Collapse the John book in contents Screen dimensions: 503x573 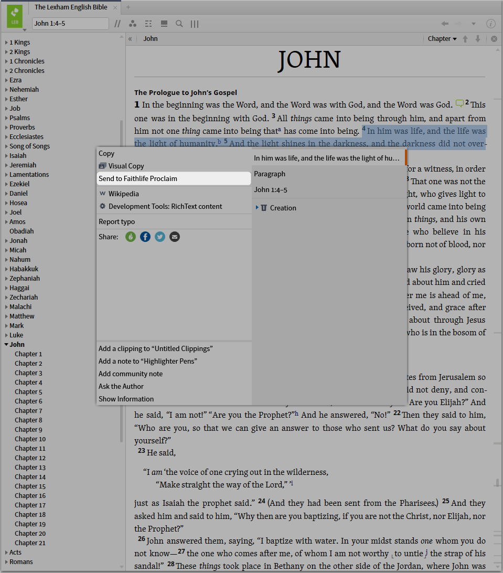(6, 345)
